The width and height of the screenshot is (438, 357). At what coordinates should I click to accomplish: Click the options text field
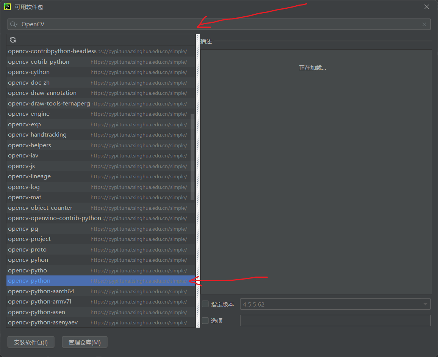coord(335,321)
